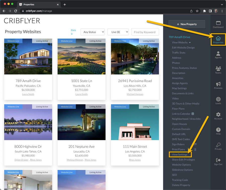Open View Settings menu item
The width and height of the screenshot is (226, 190).
[180, 154]
